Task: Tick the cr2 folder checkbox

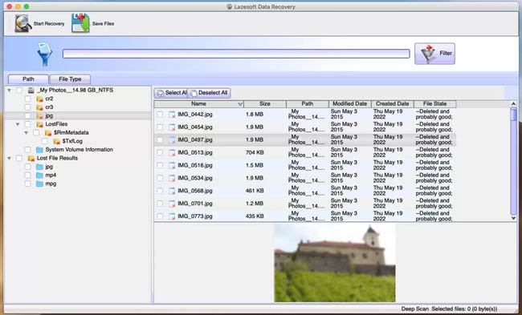Action: [28, 99]
